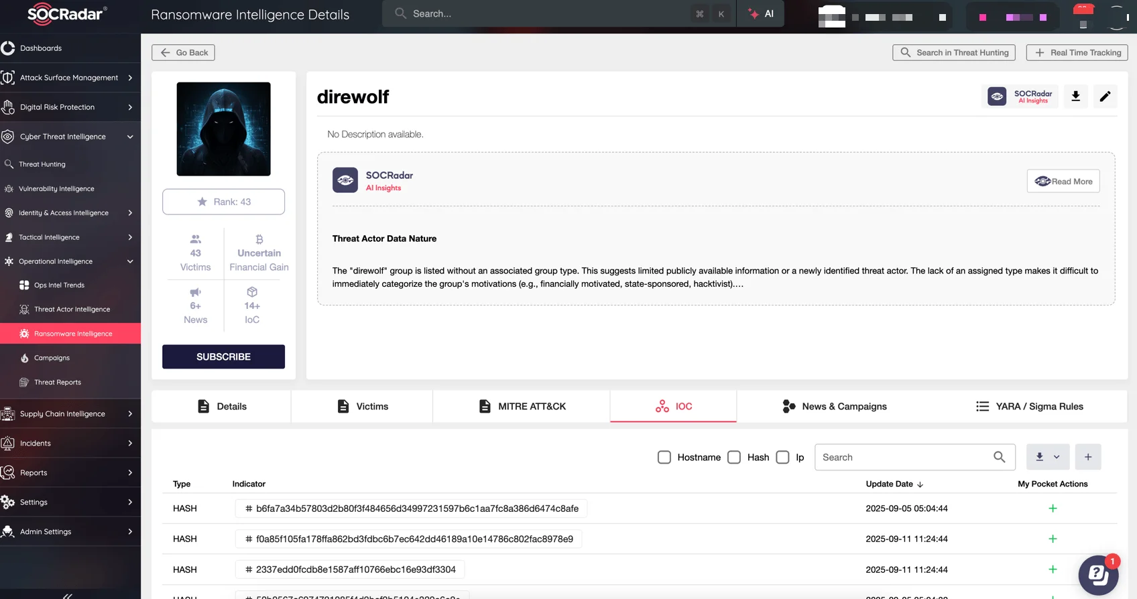
Task: Click the SOCRadar AI Insights panel logo
Action: 345,180
